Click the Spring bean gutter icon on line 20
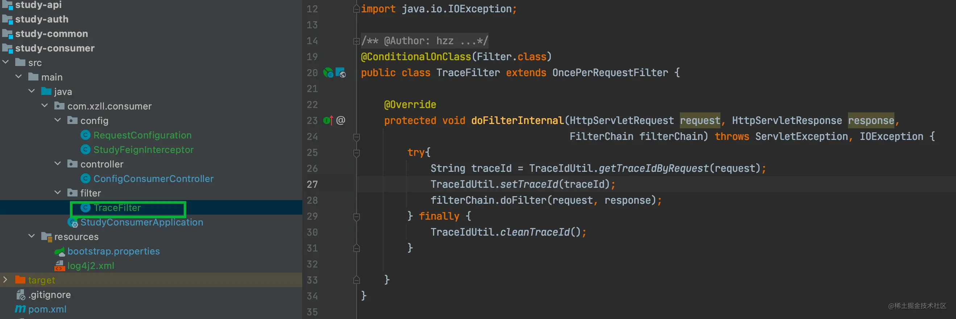The image size is (956, 319). pyautogui.click(x=328, y=72)
